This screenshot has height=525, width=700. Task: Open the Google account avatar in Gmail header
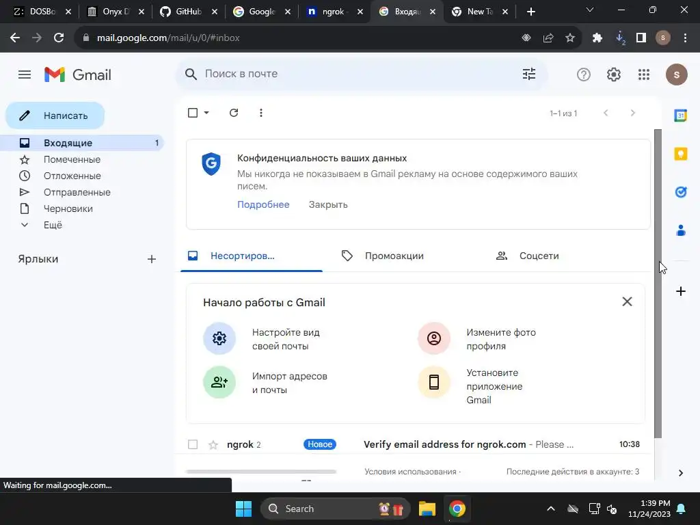pyautogui.click(x=676, y=75)
